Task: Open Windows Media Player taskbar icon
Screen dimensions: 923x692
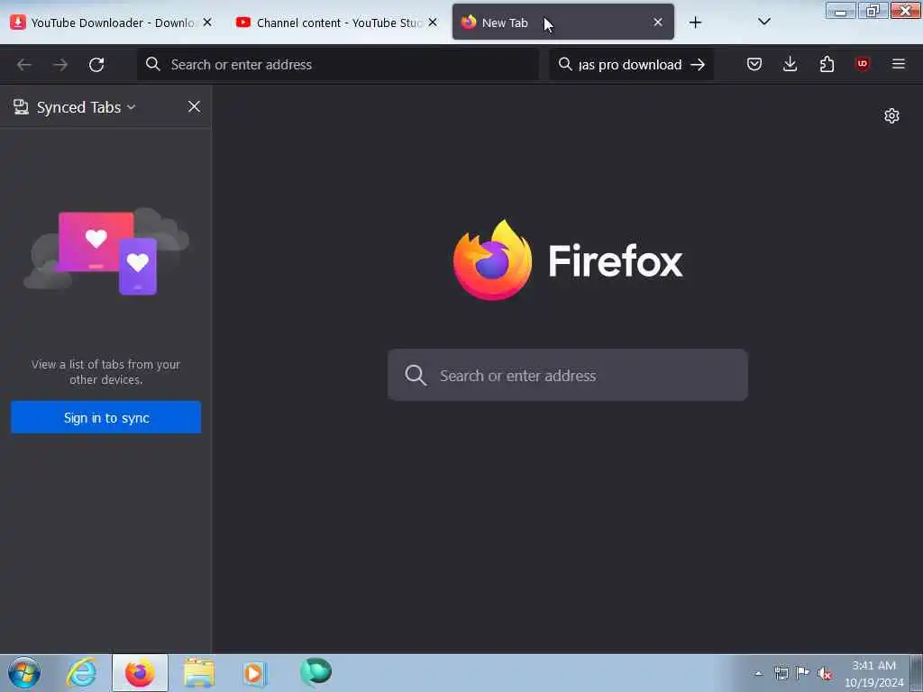Action: (x=255, y=672)
